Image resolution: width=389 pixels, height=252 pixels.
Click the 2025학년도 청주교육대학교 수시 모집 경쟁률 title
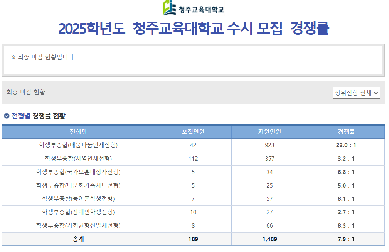[194, 28]
